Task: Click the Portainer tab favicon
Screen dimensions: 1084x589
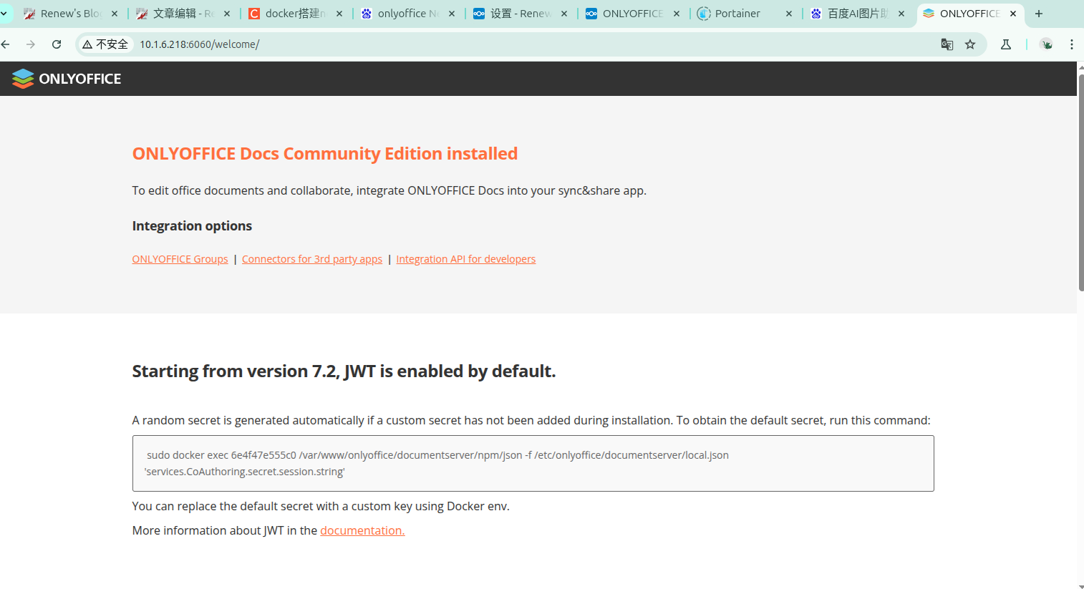Action: [x=704, y=14]
